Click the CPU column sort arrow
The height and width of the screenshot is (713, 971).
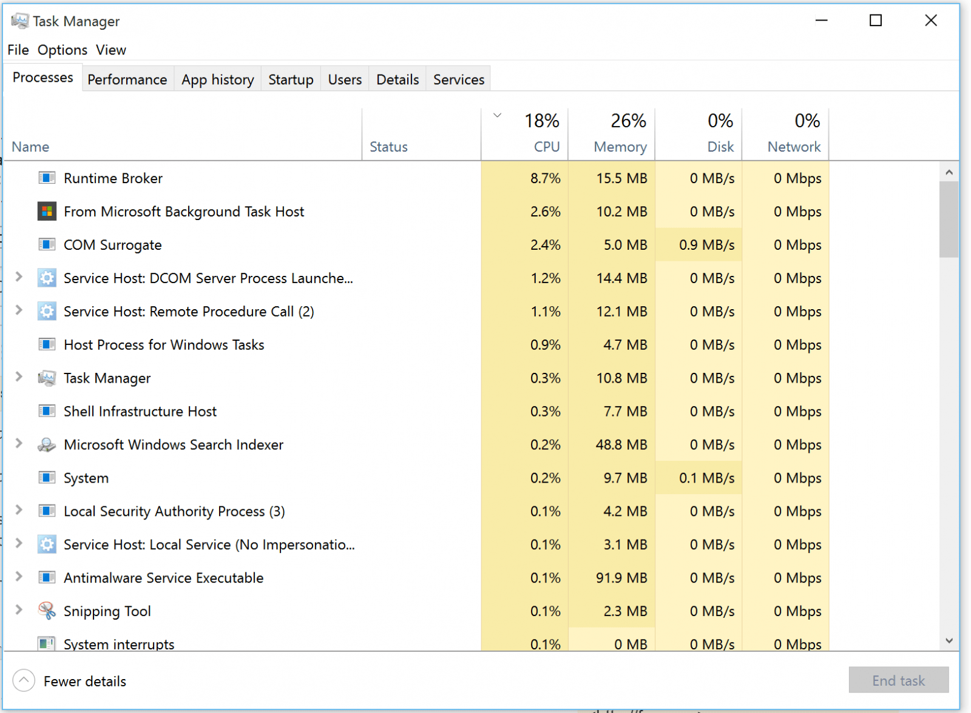pos(498,115)
